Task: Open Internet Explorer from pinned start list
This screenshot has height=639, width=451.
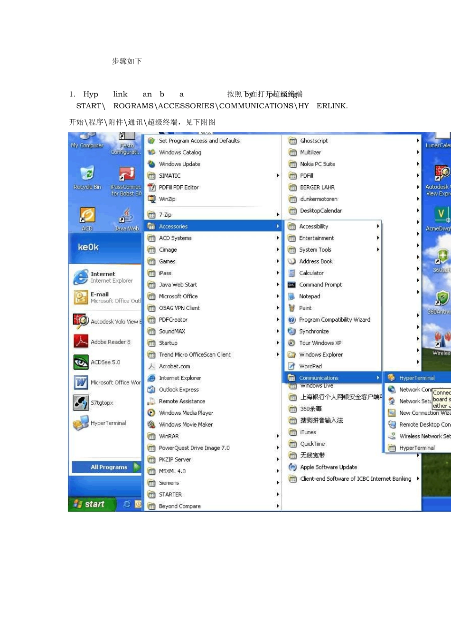Action: coord(107,277)
